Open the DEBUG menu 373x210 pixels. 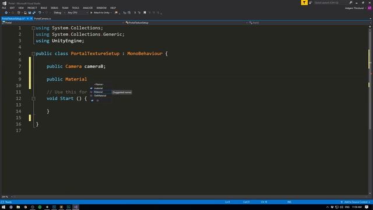coord(54,8)
